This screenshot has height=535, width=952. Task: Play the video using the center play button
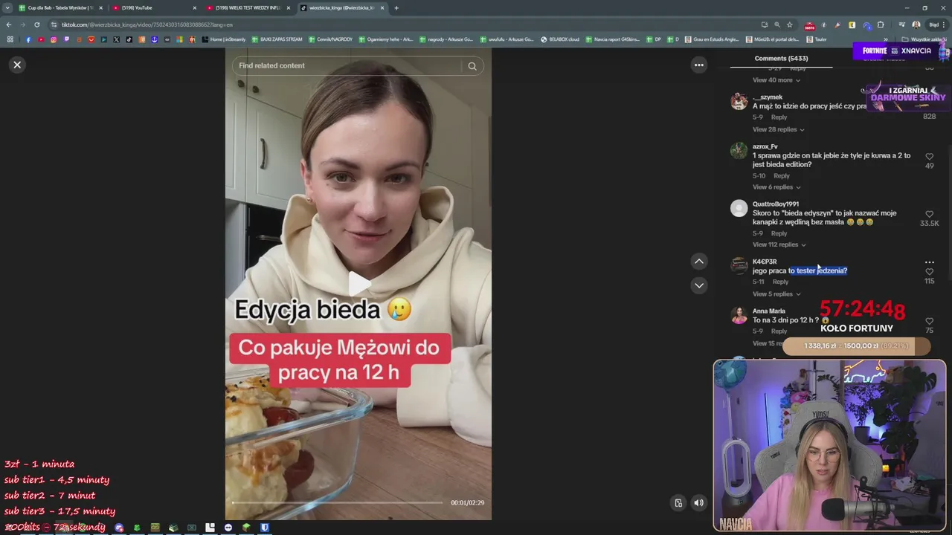(x=359, y=284)
